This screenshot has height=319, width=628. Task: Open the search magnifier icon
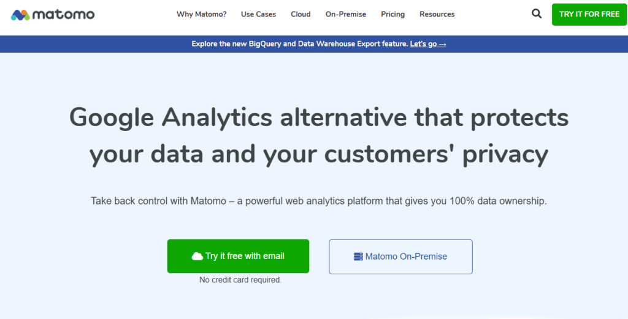[537, 13]
